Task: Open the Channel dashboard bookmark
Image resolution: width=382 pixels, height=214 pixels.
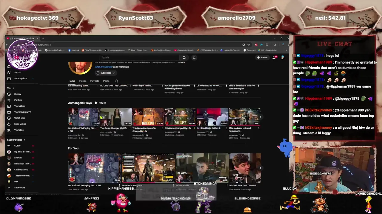Action: (x=184, y=50)
